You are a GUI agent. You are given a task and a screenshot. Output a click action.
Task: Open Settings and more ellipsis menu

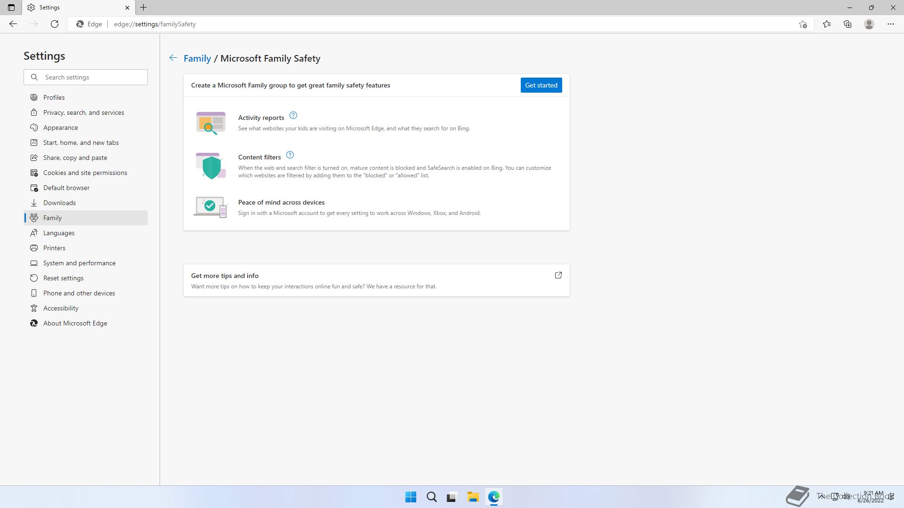tap(891, 24)
